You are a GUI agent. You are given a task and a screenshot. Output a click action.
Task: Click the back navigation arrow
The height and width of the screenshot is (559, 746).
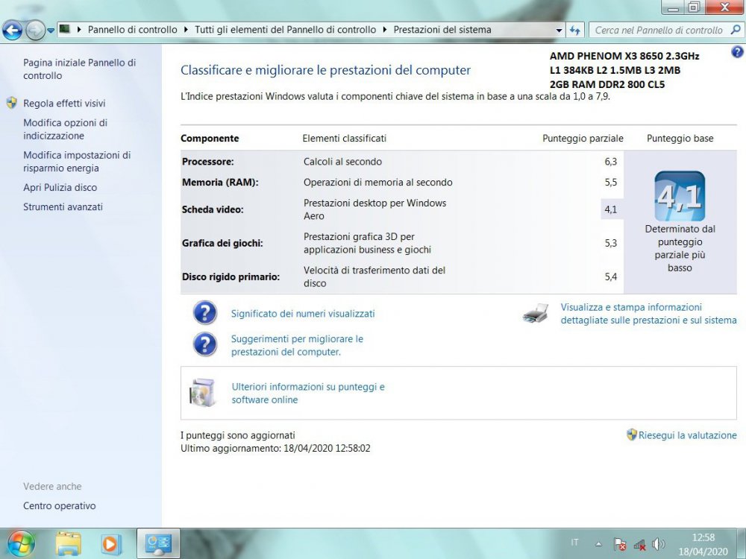(x=12, y=30)
